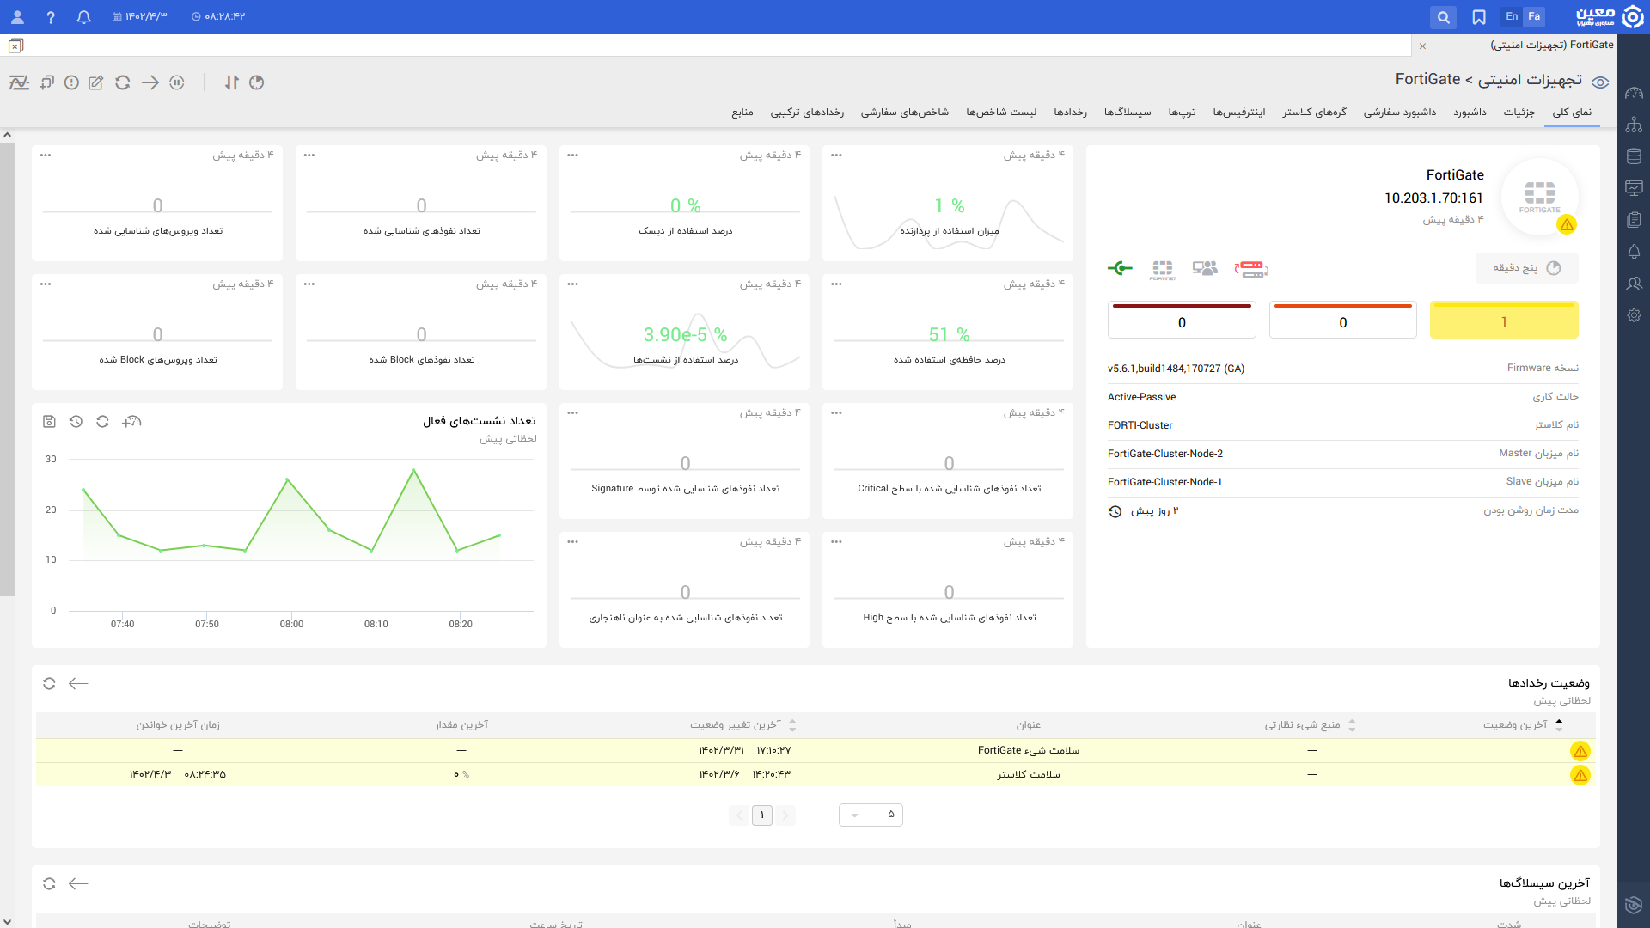The height and width of the screenshot is (928, 1650).
Task: Open the گره‌های کلاستر tab
Action: [1315, 113]
